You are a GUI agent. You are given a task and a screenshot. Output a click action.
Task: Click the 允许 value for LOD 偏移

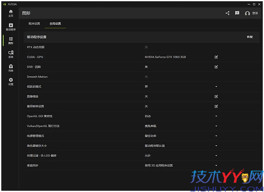(x=148, y=156)
